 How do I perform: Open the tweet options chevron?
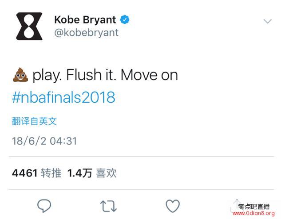(x=267, y=21)
